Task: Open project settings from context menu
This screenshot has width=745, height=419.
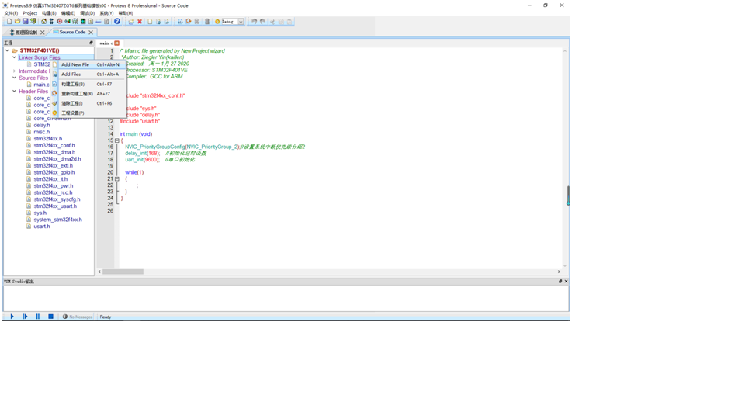Action: coord(88,113)
